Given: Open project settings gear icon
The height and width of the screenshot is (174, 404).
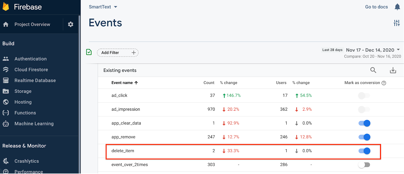Looking at the screenshot, I should point(71,24).
